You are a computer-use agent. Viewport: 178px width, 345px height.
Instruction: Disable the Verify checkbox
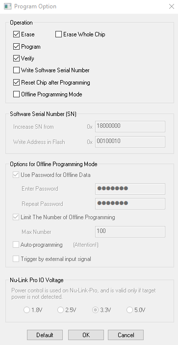16,58
